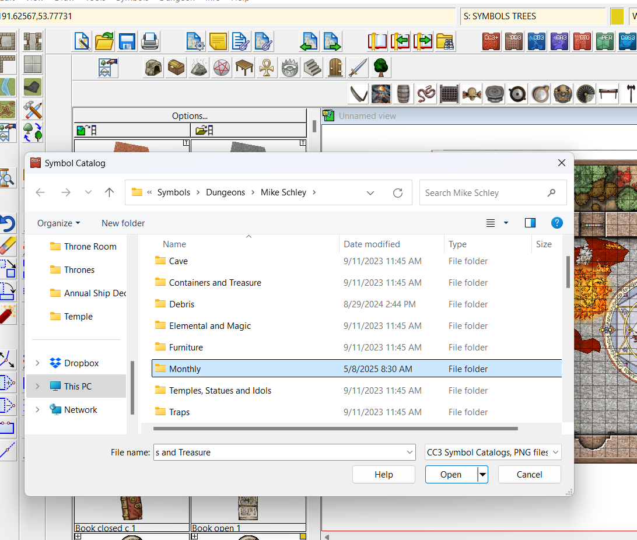Image resolution: width=637 pixels, height=540 pixels.
Task: Click the yellow color swatch in status bar
Action: pos(617,16)
